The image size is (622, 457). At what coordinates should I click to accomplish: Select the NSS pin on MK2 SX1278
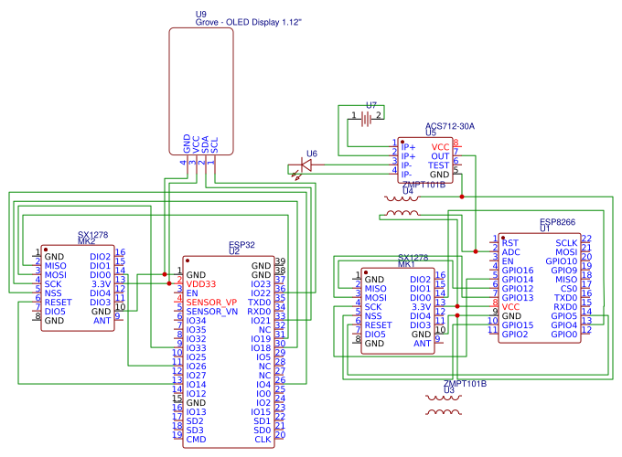click(53, 292)
